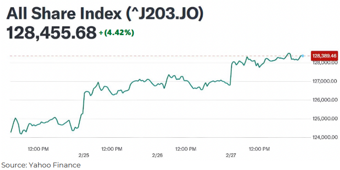Screen dimensions: 340x170
Task: Click the red 128,389.46 price tag
Action: click(324, 55)
